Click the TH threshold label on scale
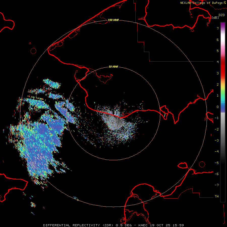 click(217, 196)
